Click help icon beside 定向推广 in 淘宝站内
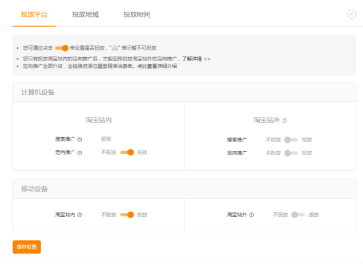 pyautogui.click(x=80, y=153)
